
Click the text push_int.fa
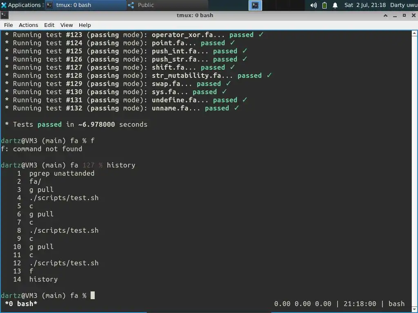coord(174,51)
